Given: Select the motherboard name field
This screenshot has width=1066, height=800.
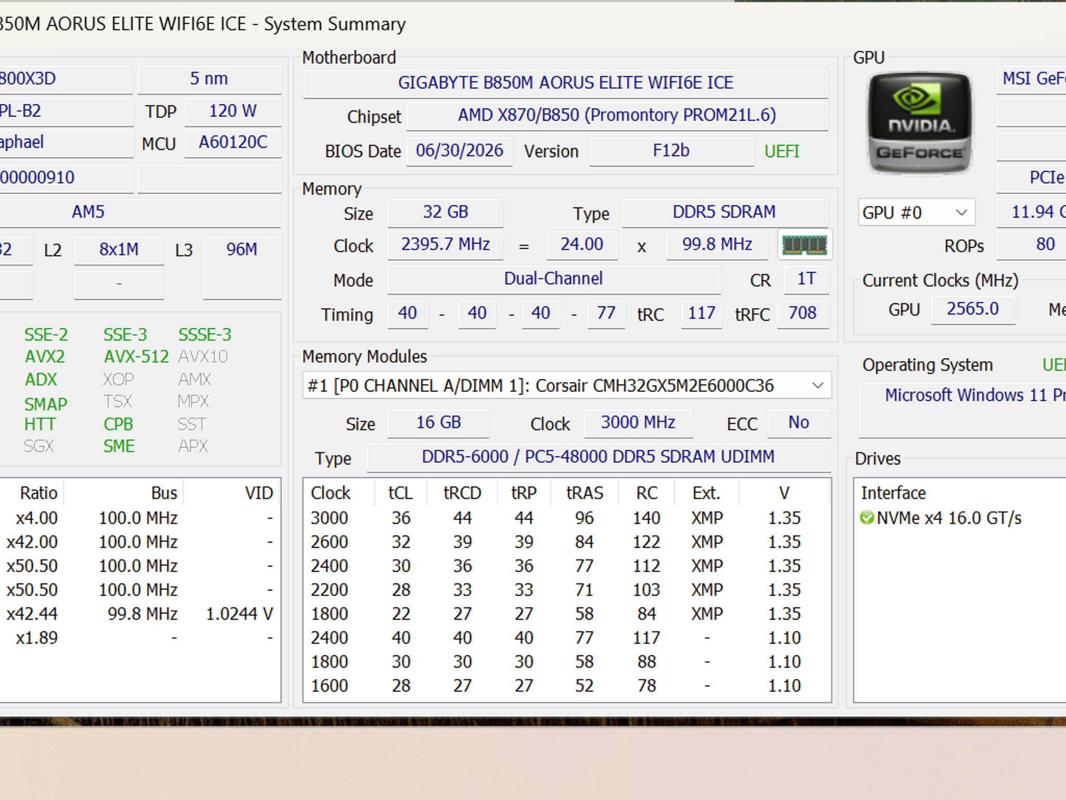Looking at the screenshot, I should coord(565,83).
